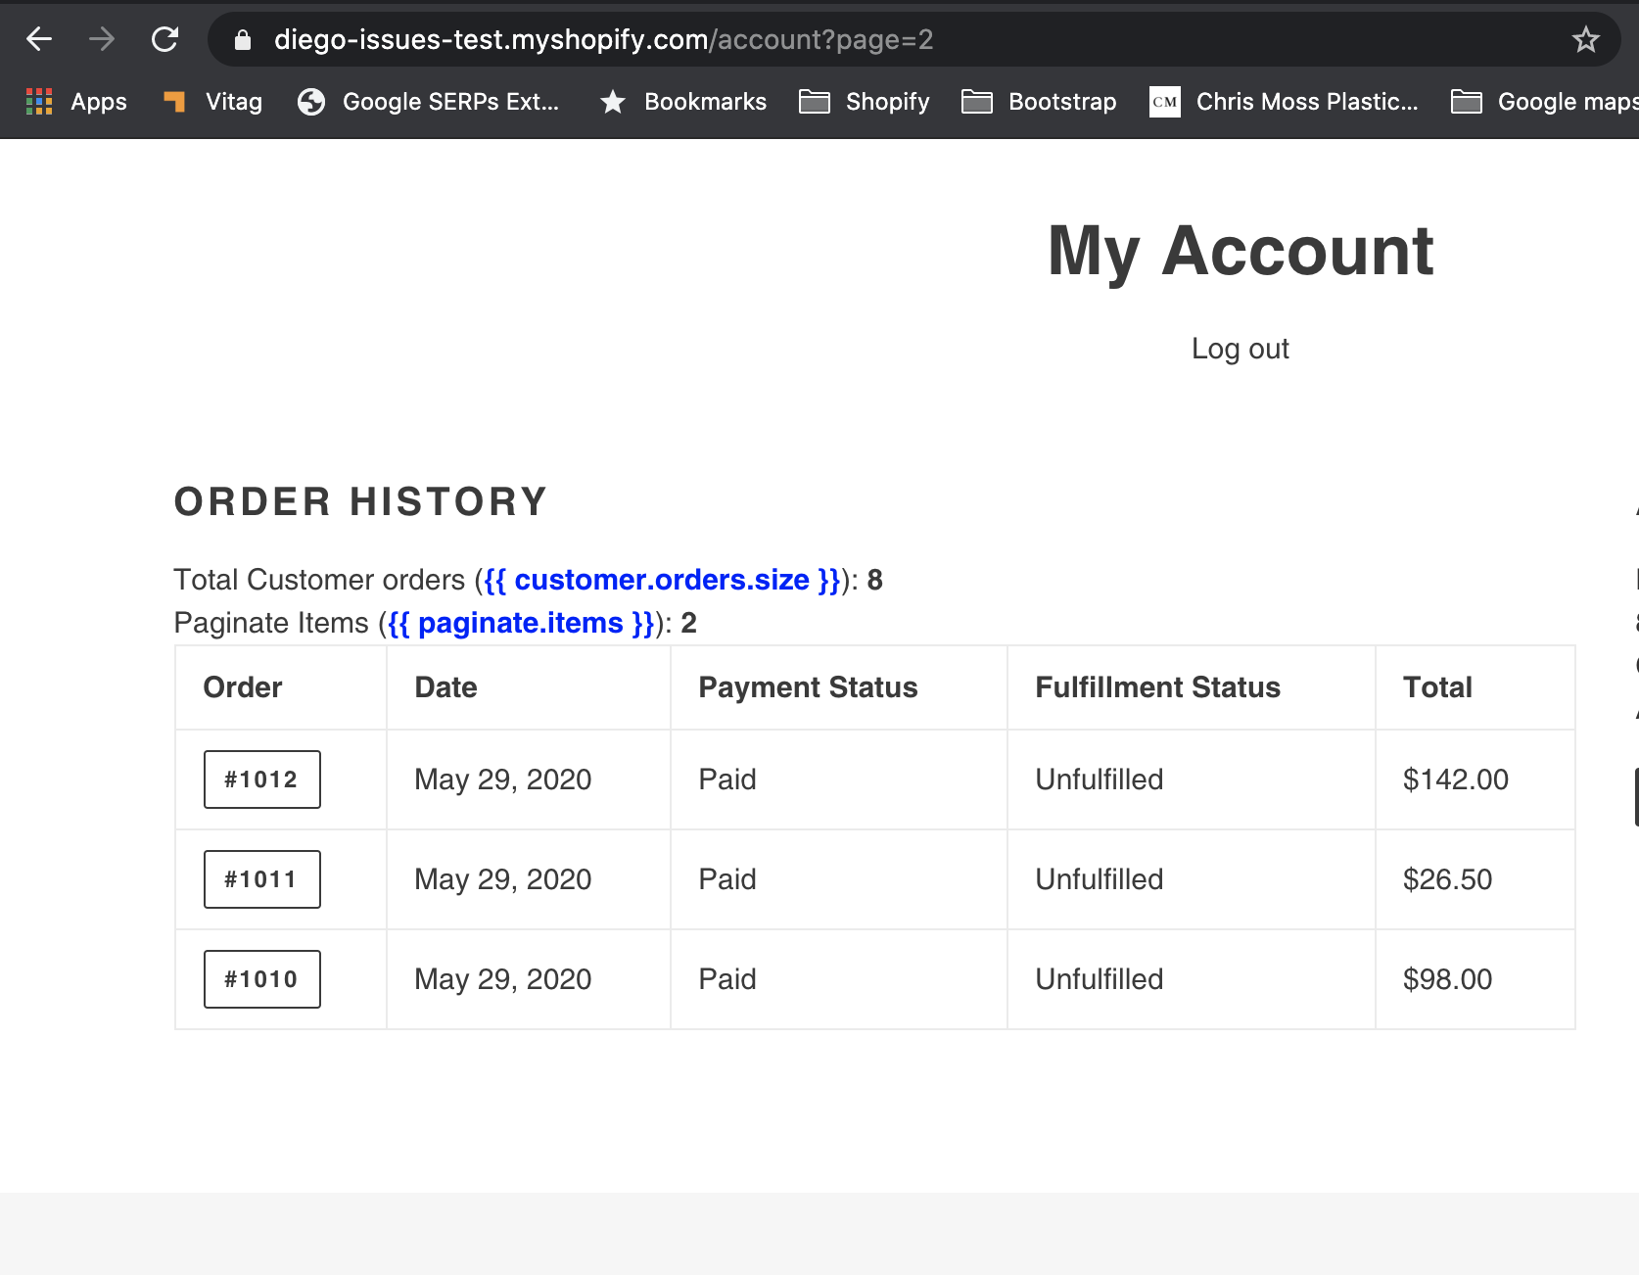Screen dimensions: 1639x1275
Task: Click the Order column header
Action: (243, 687)
